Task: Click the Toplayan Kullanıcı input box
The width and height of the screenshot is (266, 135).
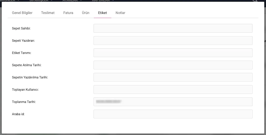Action: tap(173, 90)
